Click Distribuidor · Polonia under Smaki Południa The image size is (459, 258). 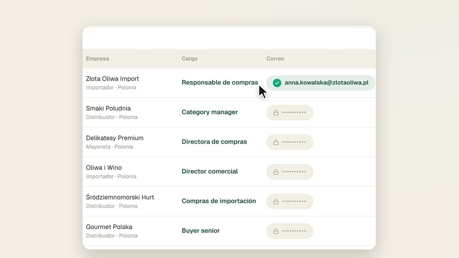pos(112,117)
